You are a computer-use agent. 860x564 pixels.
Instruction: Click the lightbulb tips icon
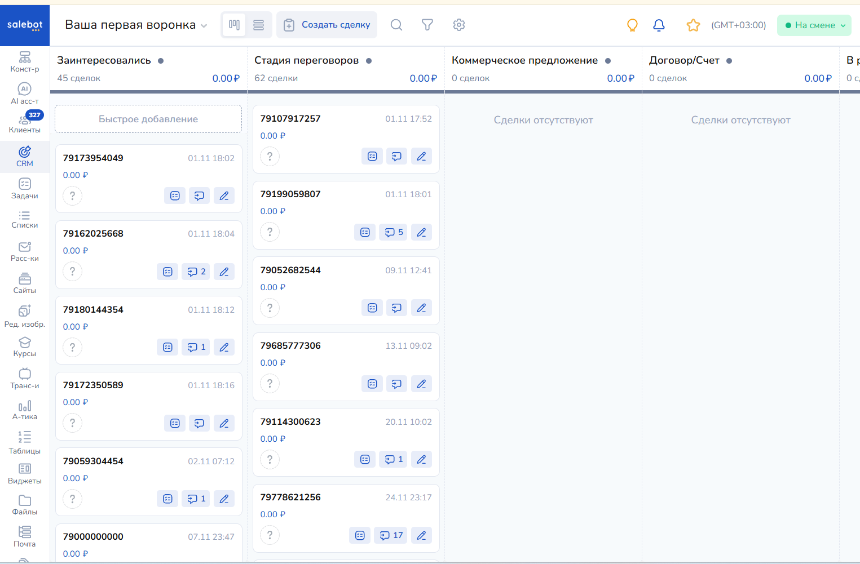click(x=632, y=25)
